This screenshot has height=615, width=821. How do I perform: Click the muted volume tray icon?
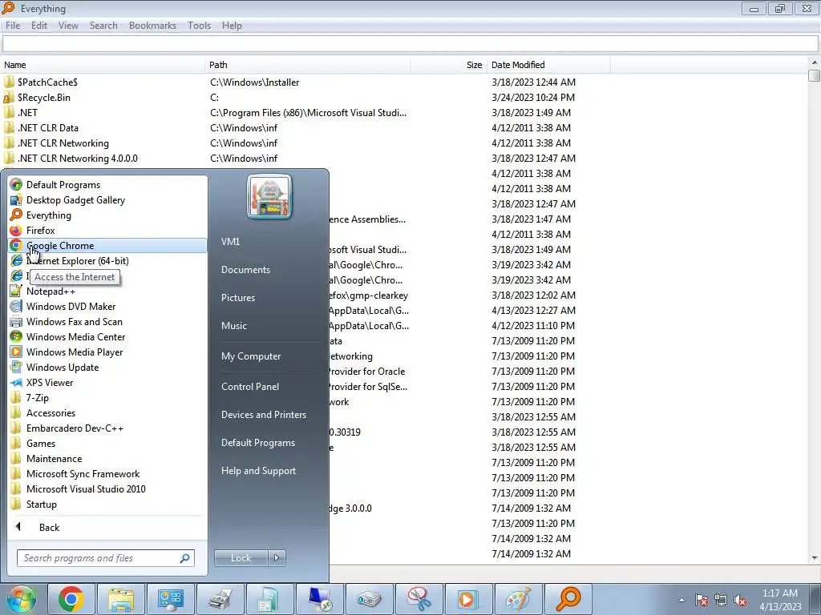point(740,600)
